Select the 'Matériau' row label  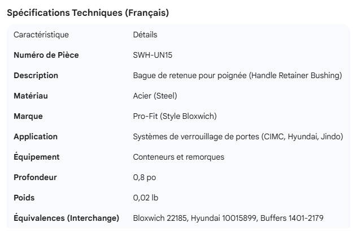point(31,96)
